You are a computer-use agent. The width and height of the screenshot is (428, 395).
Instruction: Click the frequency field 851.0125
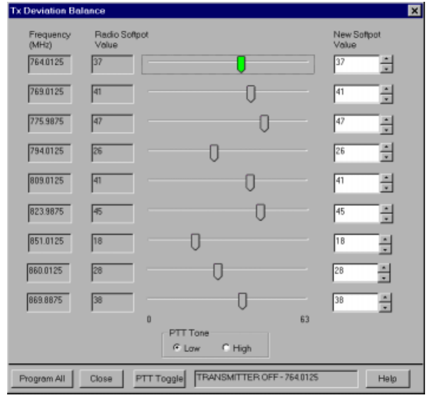click(50, 243)
